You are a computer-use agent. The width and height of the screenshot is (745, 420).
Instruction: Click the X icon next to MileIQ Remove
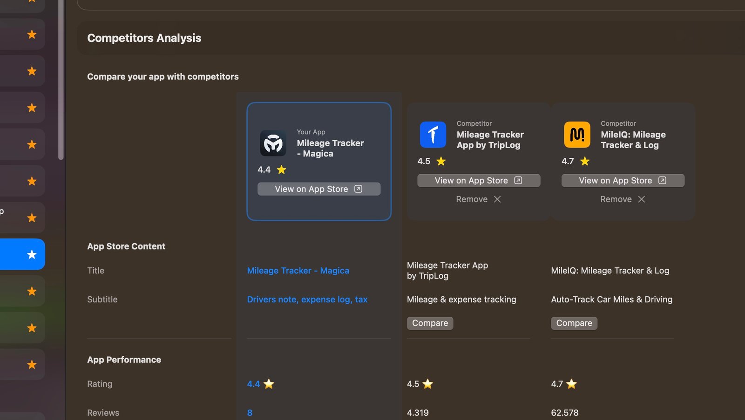pyautogui.click(x=642, y=199)
